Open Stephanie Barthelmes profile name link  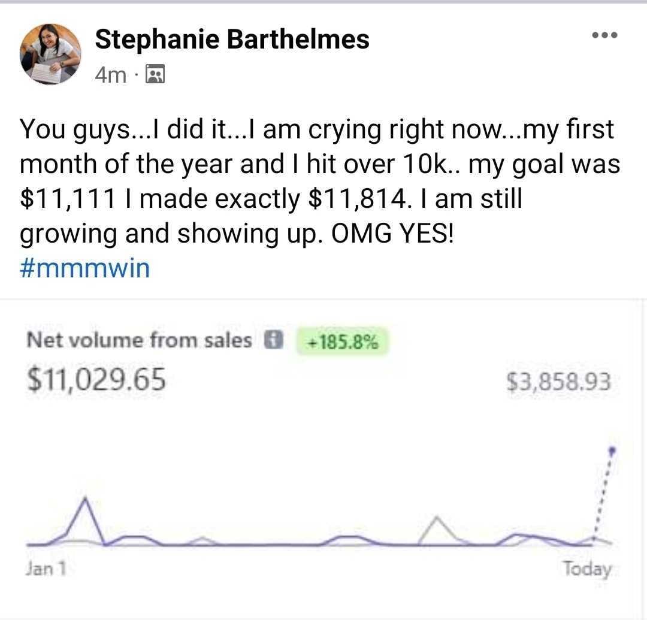(x=232, y=39)
